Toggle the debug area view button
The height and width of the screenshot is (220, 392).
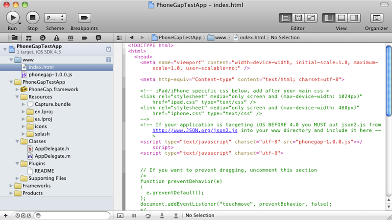pos(341,18)
